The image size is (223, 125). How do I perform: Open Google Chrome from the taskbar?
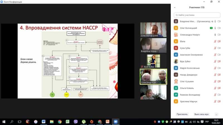60,122
